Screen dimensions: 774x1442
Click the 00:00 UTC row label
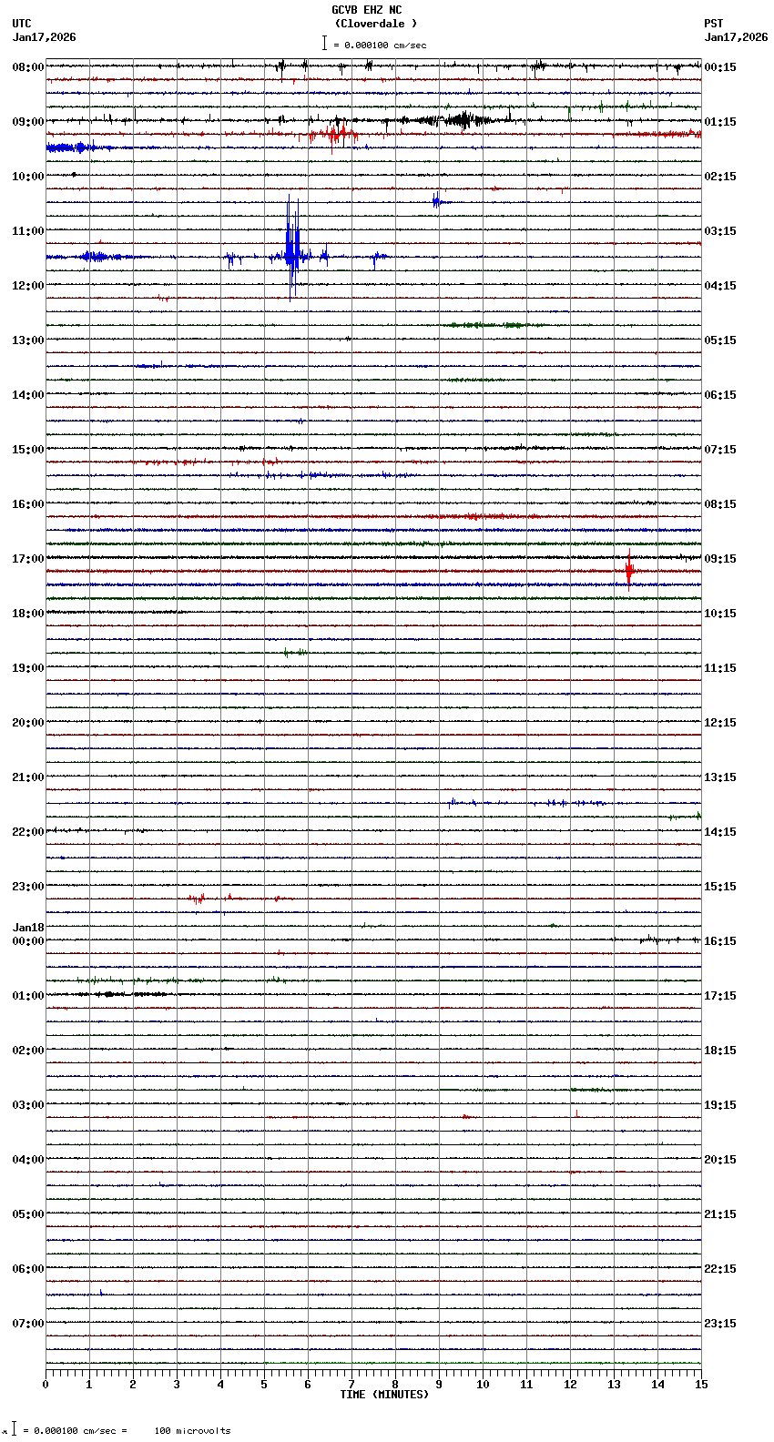28,941
